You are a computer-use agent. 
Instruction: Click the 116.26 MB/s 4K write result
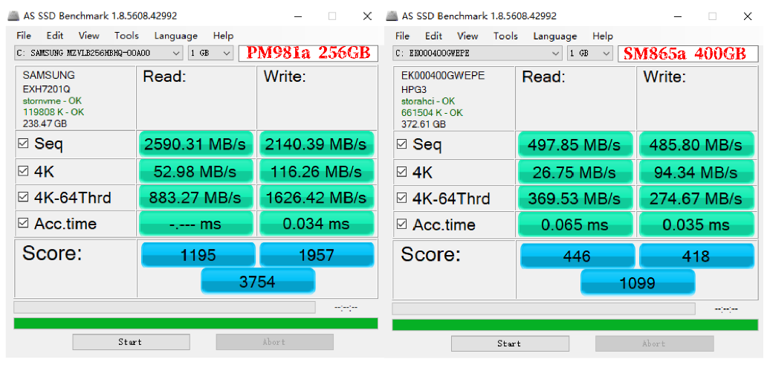point(317,171)
